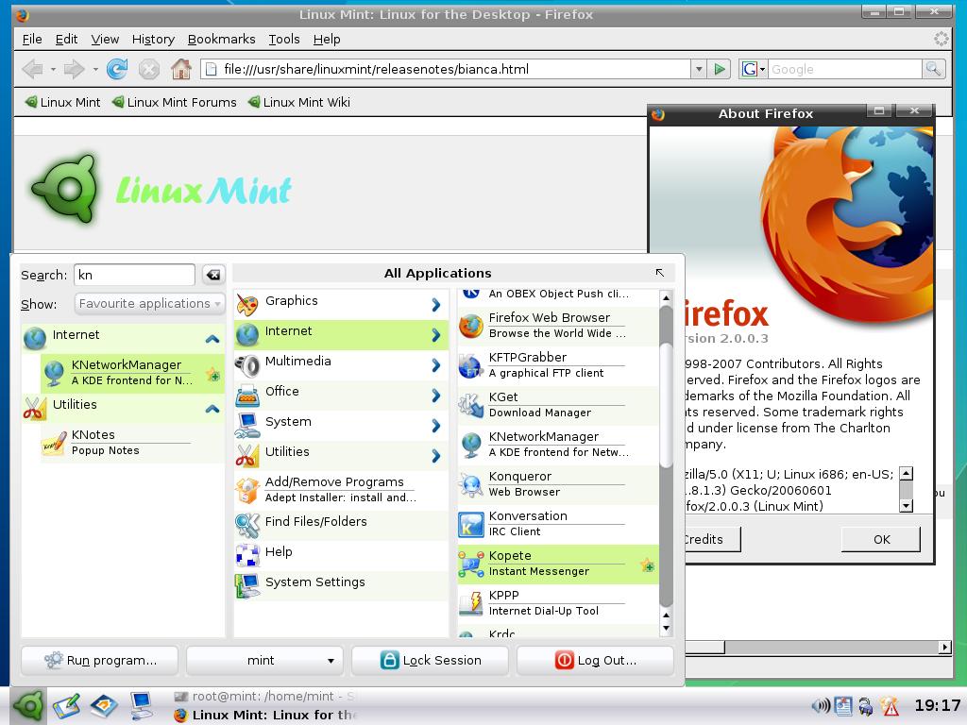Viewport: 967px width, 725px height.
Task: Collapse the Utilities search results group
Action: (x=212, y=408)
